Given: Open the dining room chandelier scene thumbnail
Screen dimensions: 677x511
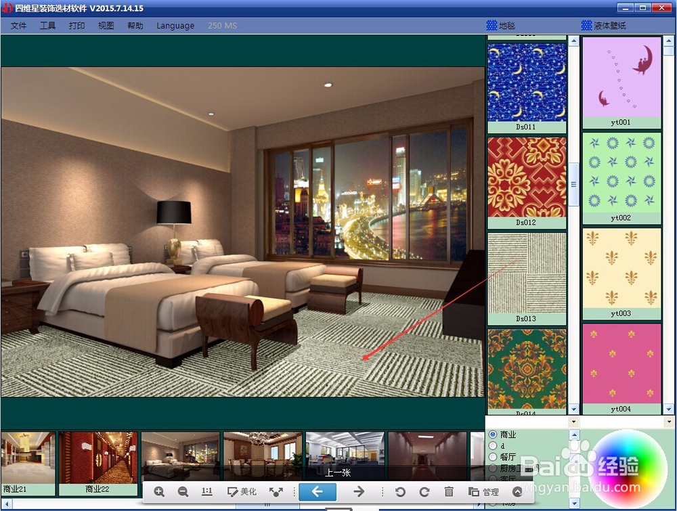Looking at the screenshot, I should pyautogui.click(x=263, y=456).
